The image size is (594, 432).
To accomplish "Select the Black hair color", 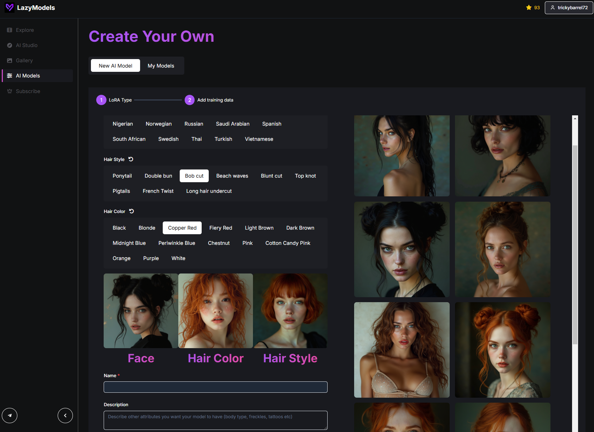I will pos(119,228).
